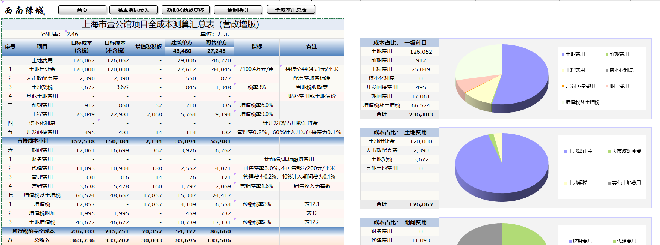Screen dimensions: 660x245
Task: Click the 土地出让金 row label
Action: (42, 69)
